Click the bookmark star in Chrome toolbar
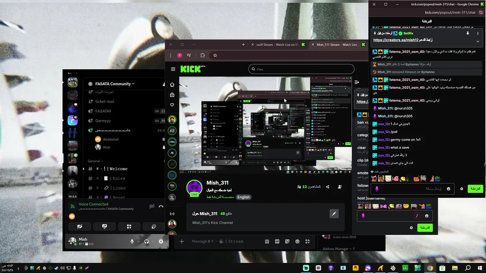 click(x=215, y=55)
